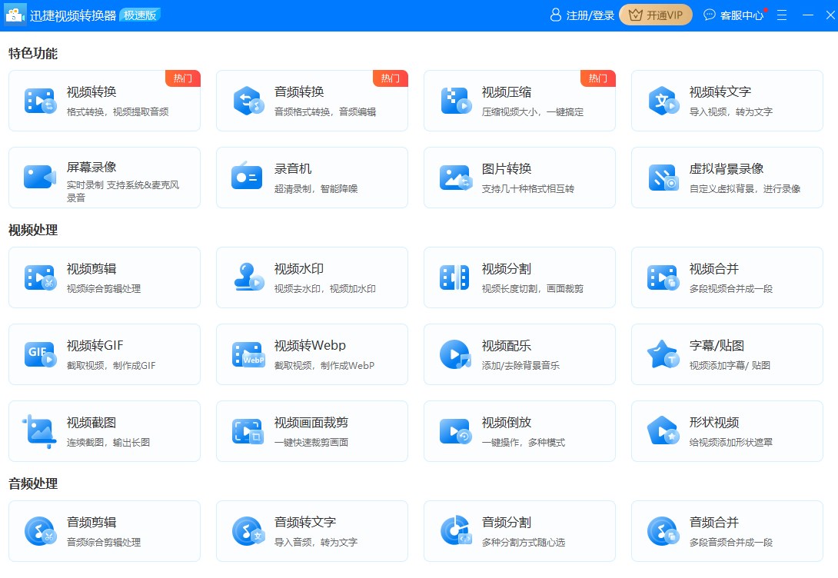Select the 虚拟背景录像 card

click(727, 178)
